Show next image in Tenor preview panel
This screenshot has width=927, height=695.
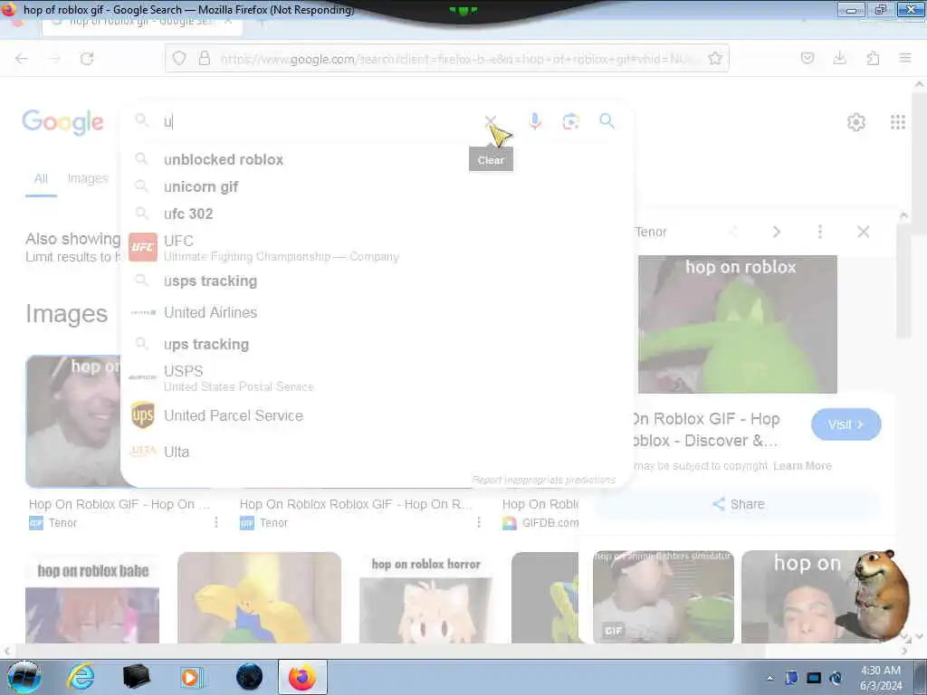(x=776, y=232)
